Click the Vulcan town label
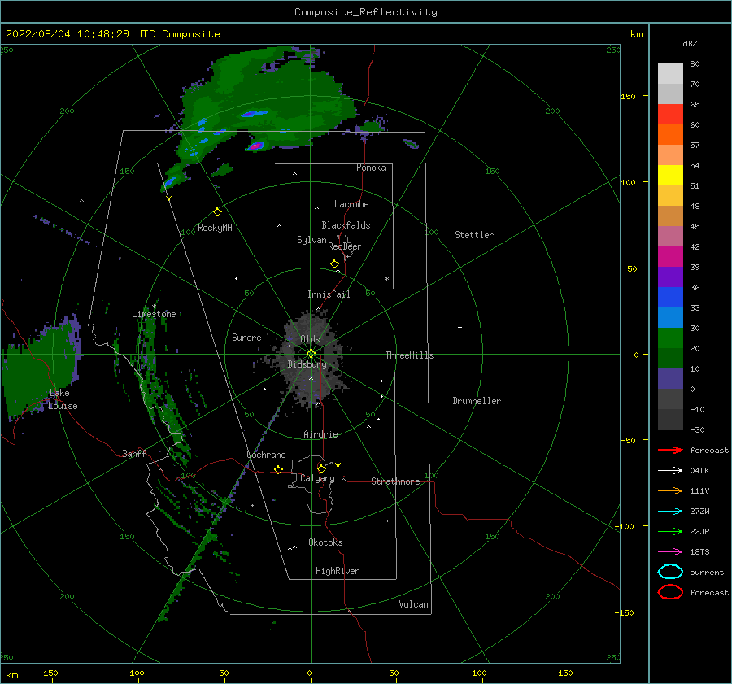The image size is (732, 684). point(414,604)
